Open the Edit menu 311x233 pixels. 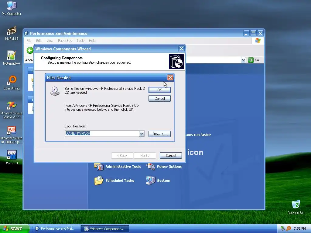[39, 41]
